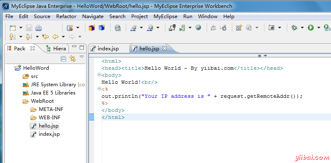Open the File menu
331x163 pixels.
(9, 17)
